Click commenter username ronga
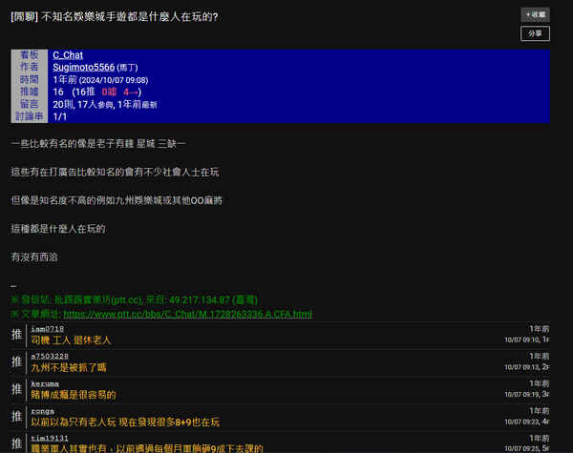Viewport: 573px width, 453px height. (x=42, y=410)
